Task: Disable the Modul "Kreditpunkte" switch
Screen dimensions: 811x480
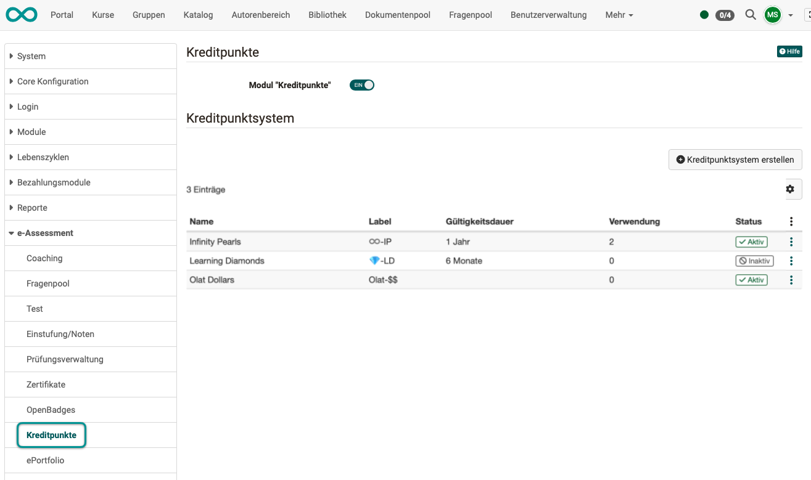Action: point(361,84)
